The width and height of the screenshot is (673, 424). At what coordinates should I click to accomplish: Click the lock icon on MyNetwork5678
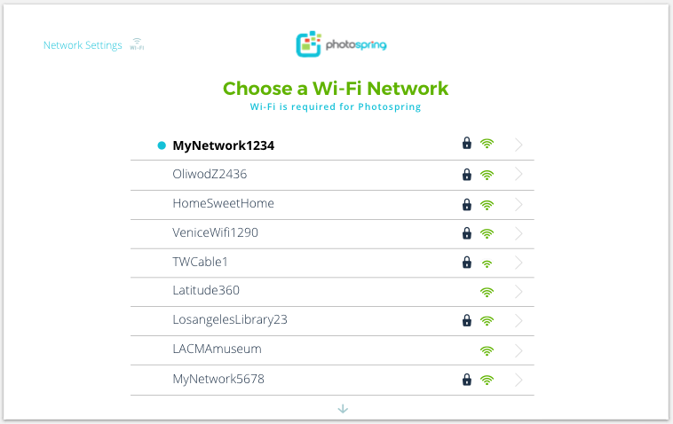coord(466,380)
